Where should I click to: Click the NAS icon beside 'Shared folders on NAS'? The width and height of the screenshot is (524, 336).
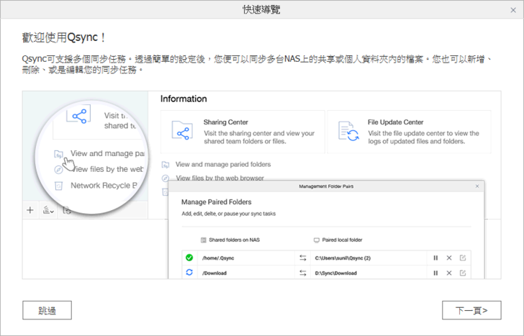click(x=203, y=240)
